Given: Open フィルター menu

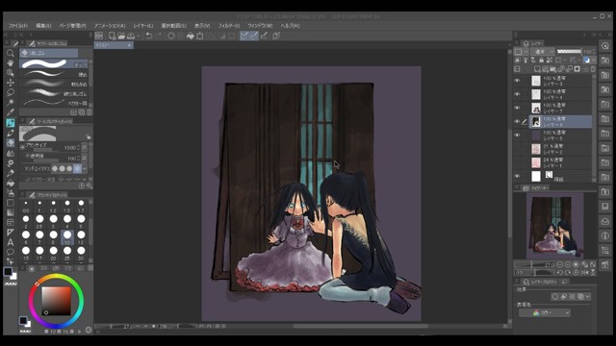Looking at the screenshot, I should coord(229,26).
